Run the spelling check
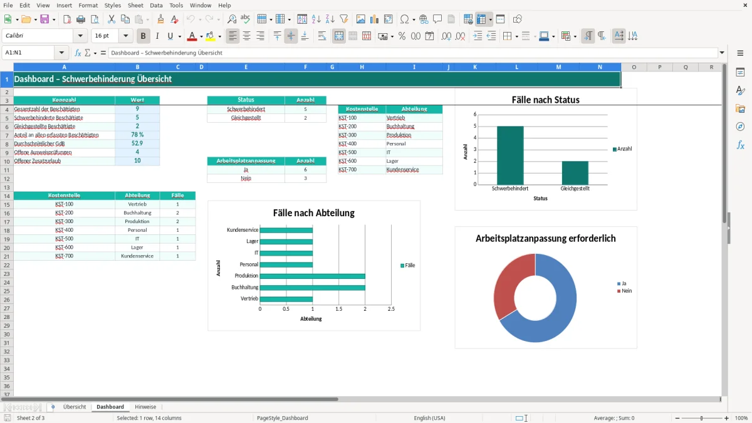Screen dimensions: 752x423 click(x=246, y=19)
